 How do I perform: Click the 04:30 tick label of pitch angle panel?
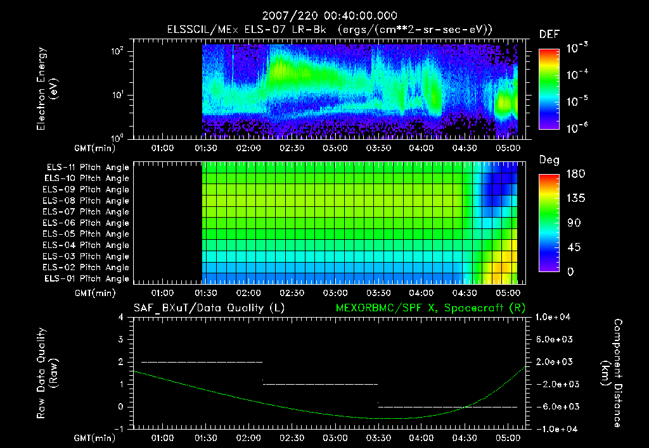[x=465, y=293]
